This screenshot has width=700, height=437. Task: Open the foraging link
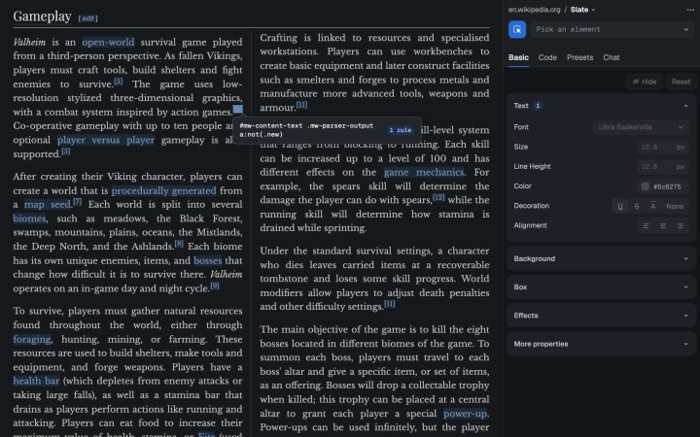[32, 339]
